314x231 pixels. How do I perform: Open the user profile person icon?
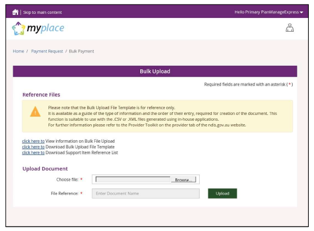tap(290, 28)
